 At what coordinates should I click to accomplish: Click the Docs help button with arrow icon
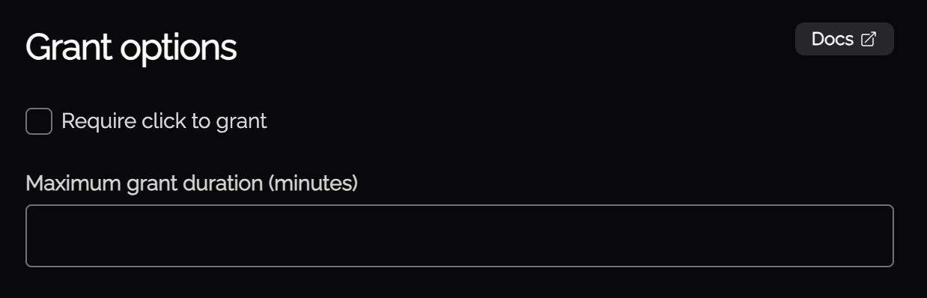844,39
